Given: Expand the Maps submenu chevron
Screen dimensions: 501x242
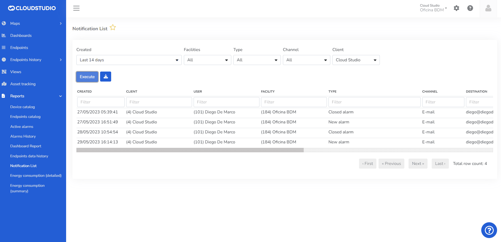Looking at the screenshot, I should (x=61, y=23).
